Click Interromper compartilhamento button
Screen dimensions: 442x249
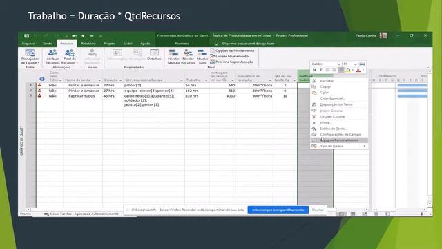[278, 210]
